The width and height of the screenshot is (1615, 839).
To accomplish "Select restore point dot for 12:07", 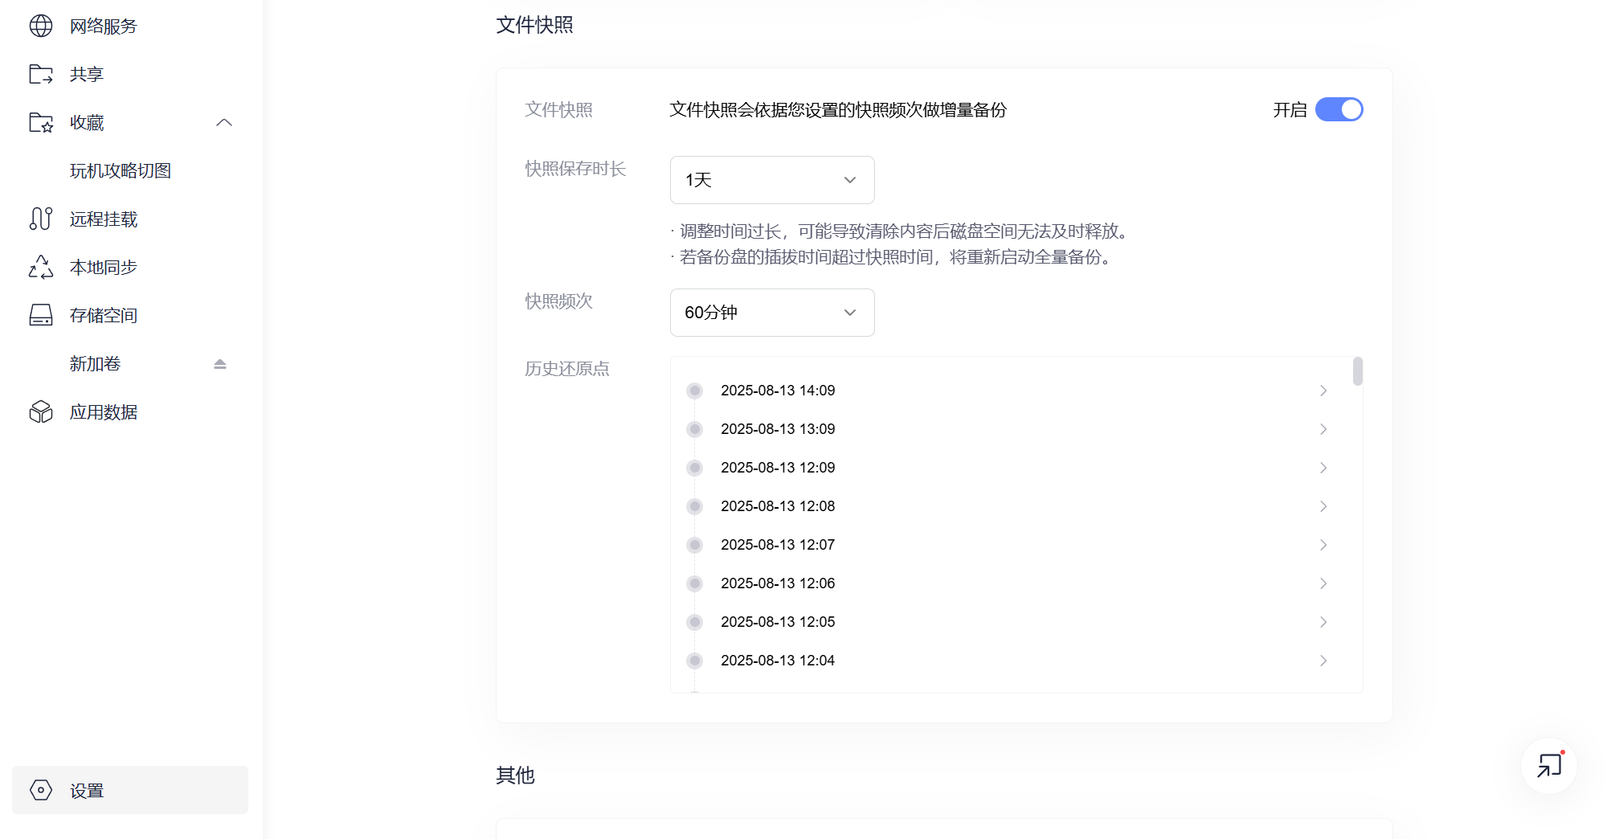I will click(695, 545).
